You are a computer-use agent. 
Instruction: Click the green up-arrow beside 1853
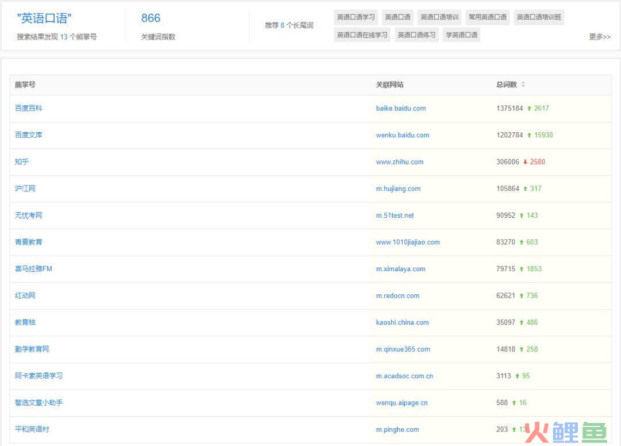[x=522, y=269]
